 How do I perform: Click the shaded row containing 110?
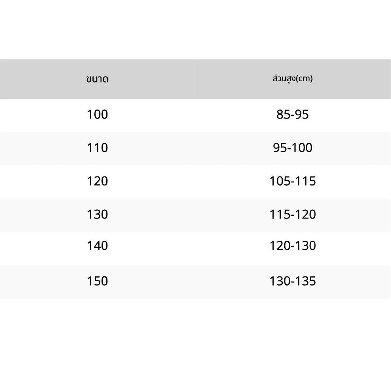click(195, 148)
